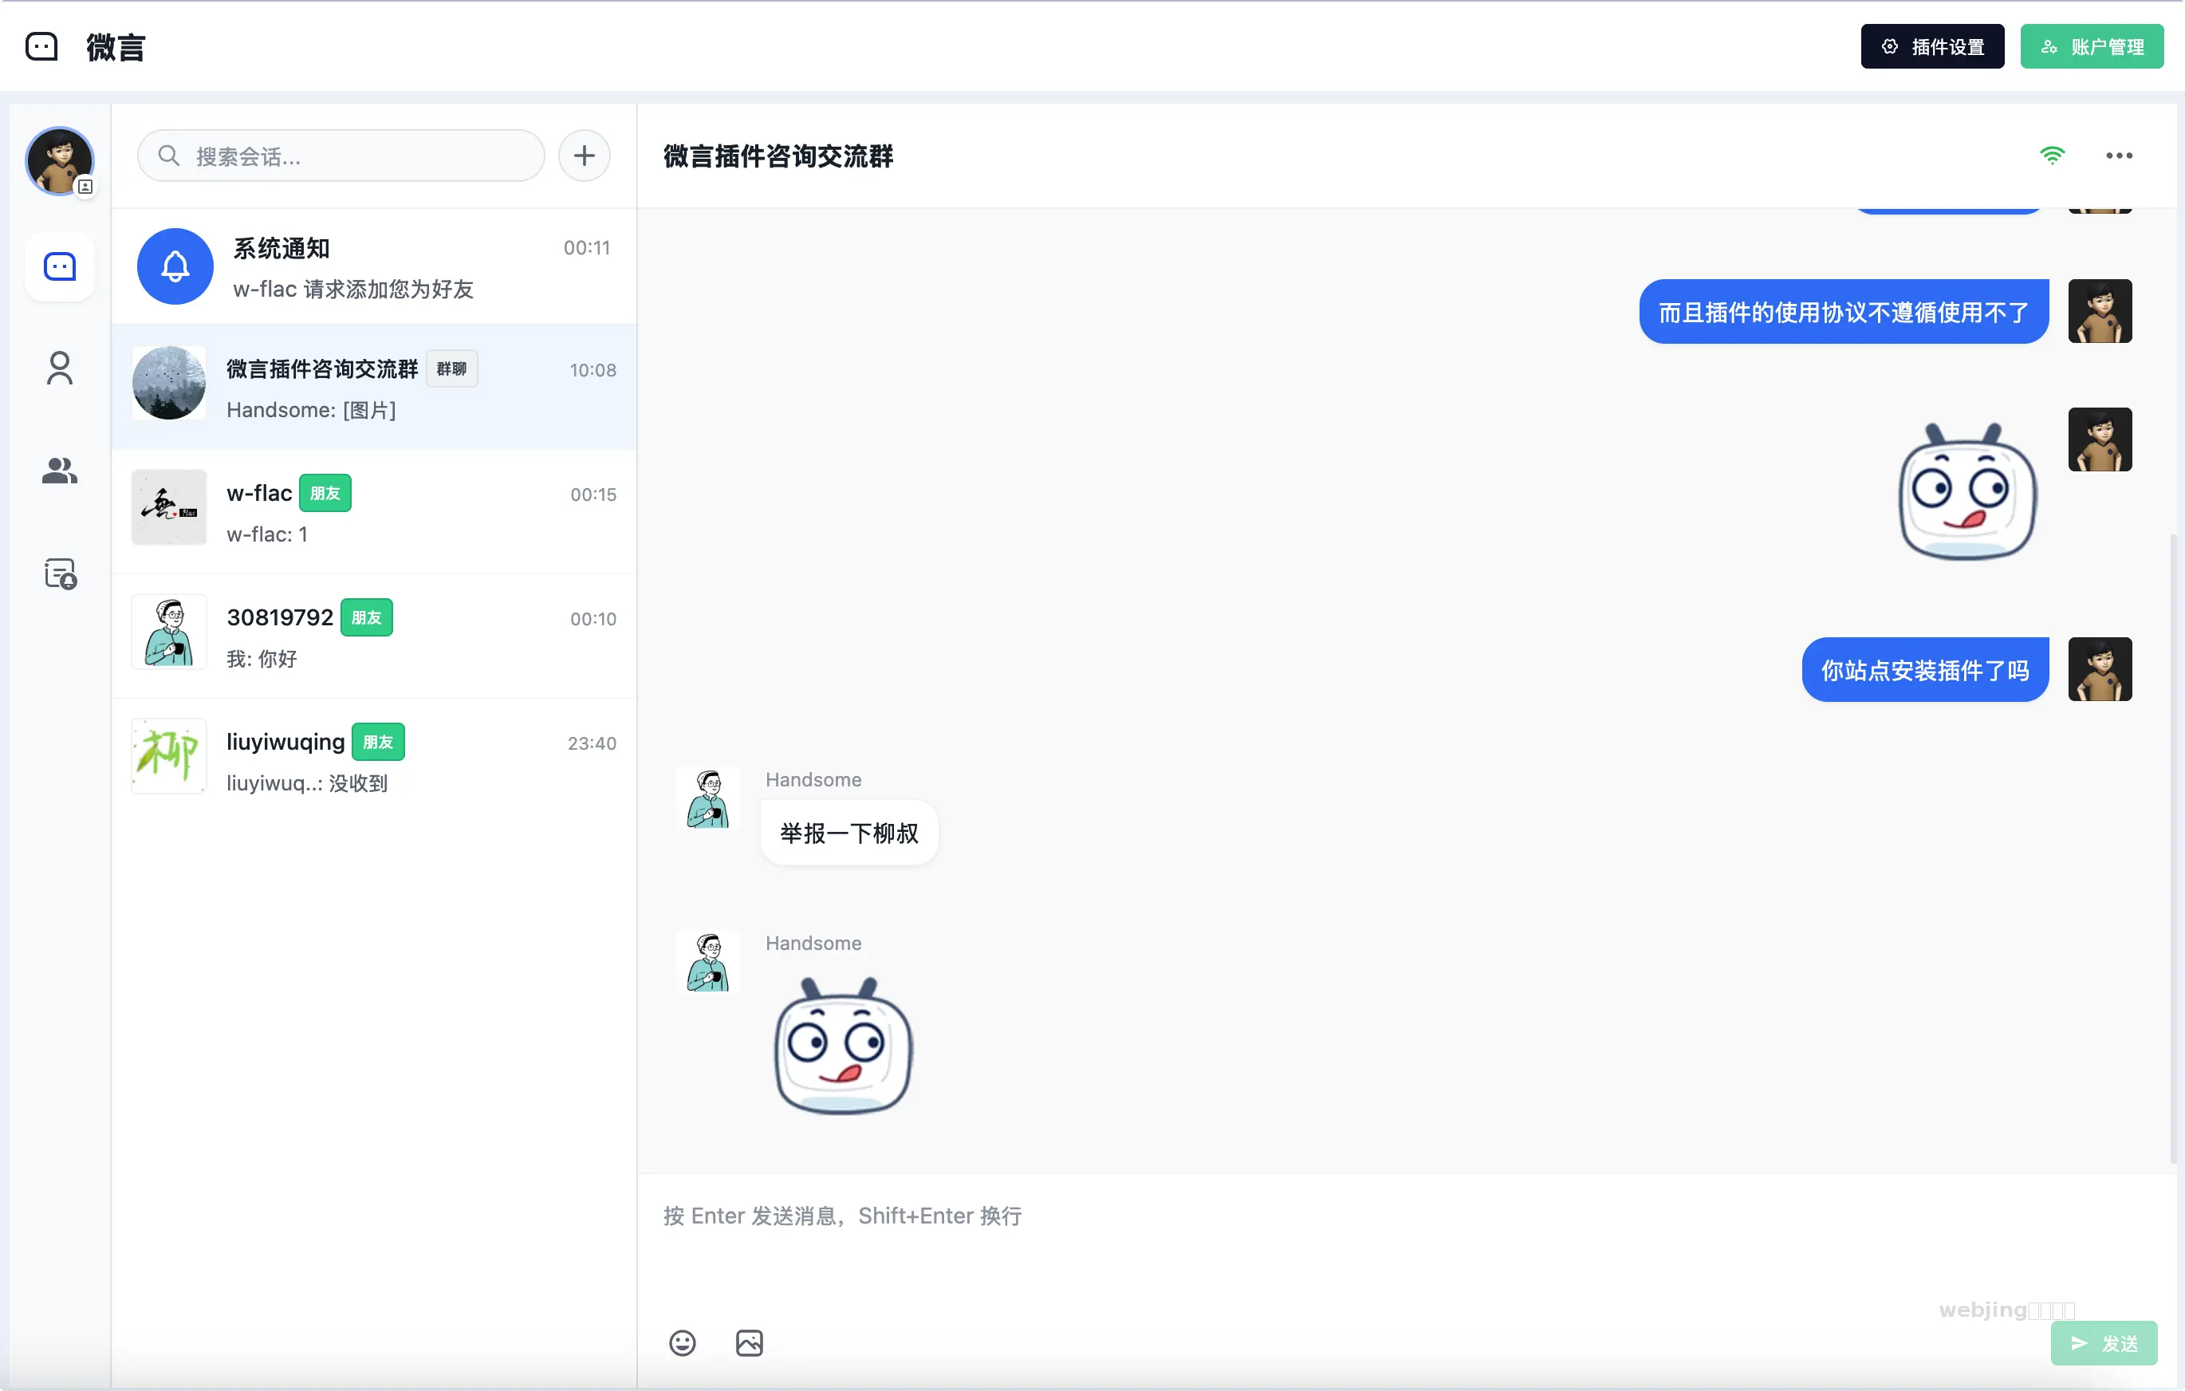Screen dimensions: 2185x1391
Task: Select the chat messages sidebar icon
Action: (x=60, y=266)
